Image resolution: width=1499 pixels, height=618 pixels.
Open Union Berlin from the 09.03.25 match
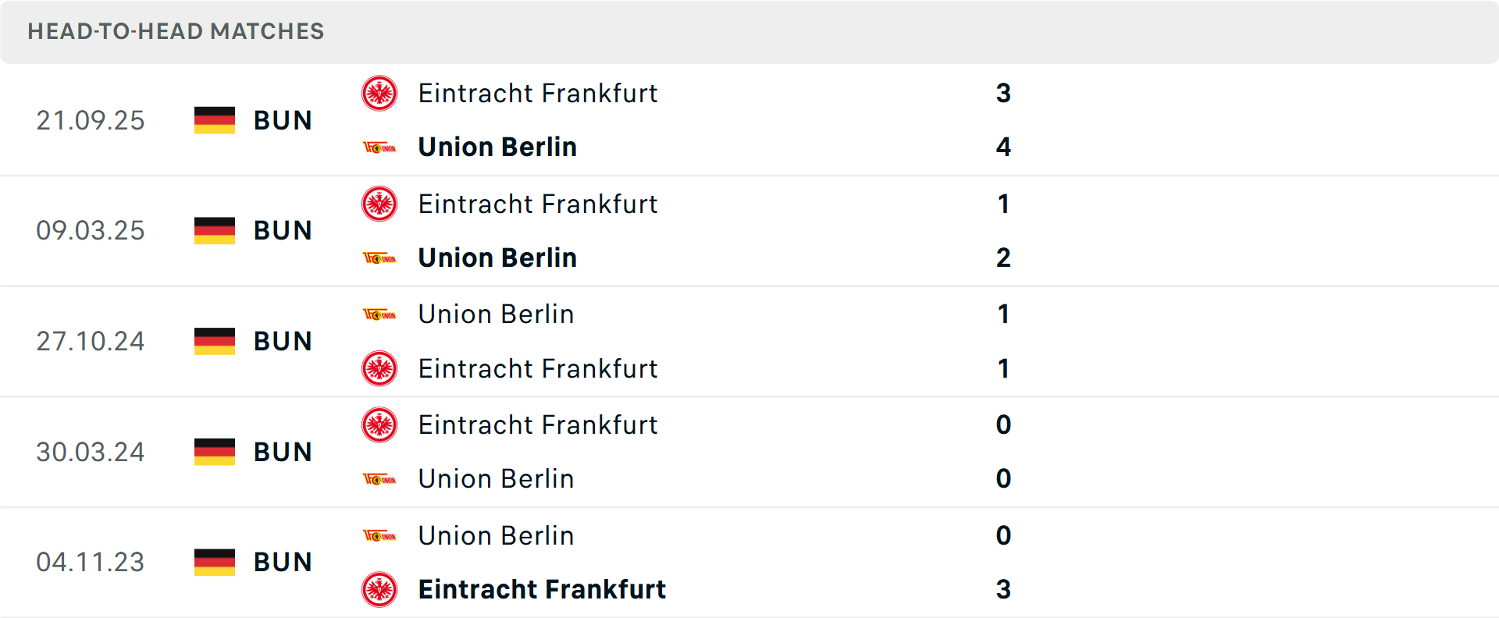(497, 257)
